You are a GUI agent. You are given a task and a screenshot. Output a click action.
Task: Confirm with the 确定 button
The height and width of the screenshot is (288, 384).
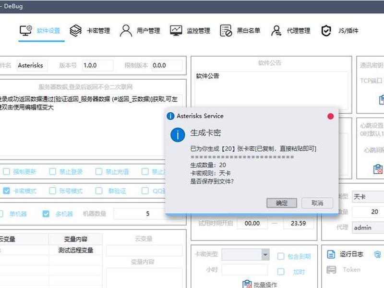282,203
